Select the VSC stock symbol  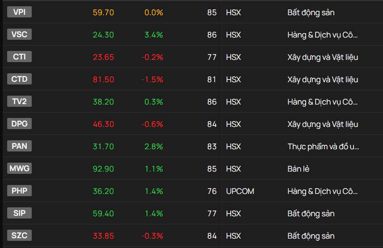point(19,34)
